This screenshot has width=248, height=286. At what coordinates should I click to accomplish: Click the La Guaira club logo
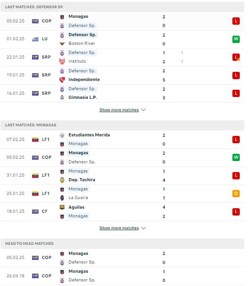[62, 198]
